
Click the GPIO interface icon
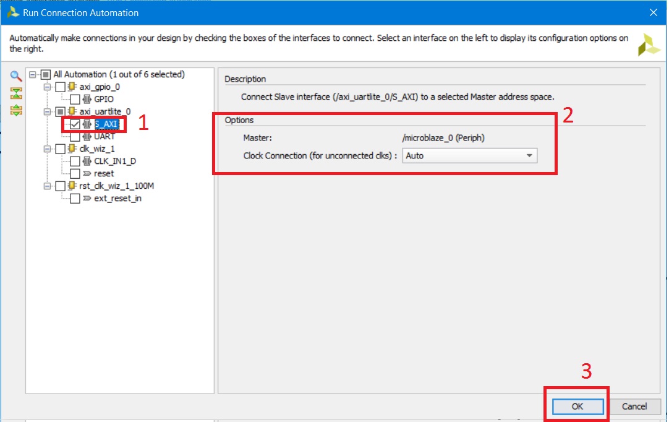tap(87, 99)
